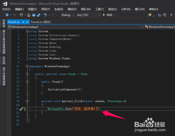Click "using System.Linq;" on line 6
175x136 pixels.
pyautogui.click(x=43, y=51)
